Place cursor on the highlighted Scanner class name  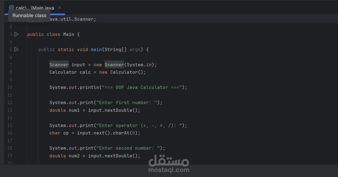click(59, 64)
